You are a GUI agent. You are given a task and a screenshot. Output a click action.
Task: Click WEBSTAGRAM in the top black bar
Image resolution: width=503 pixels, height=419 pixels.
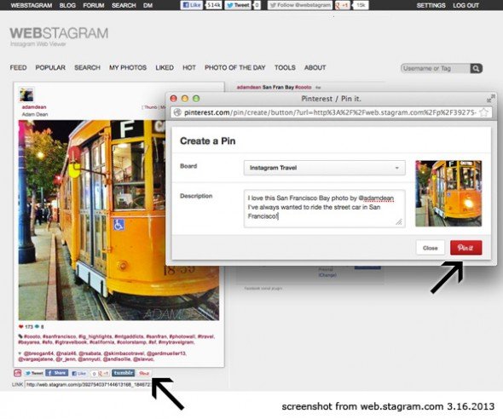click(32, 5)
